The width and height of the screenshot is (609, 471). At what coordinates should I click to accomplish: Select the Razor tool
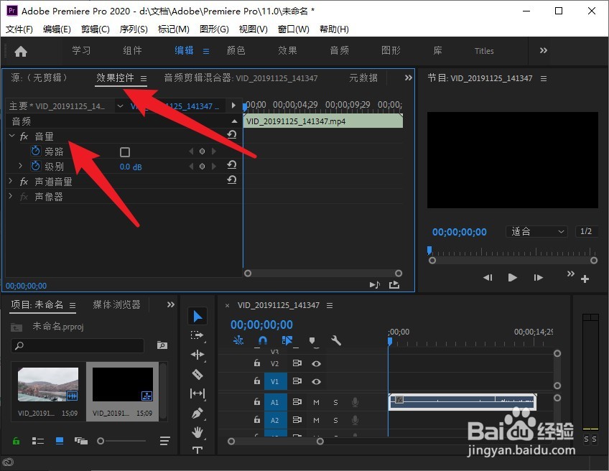pyautogui.click(x=197, y=374)
